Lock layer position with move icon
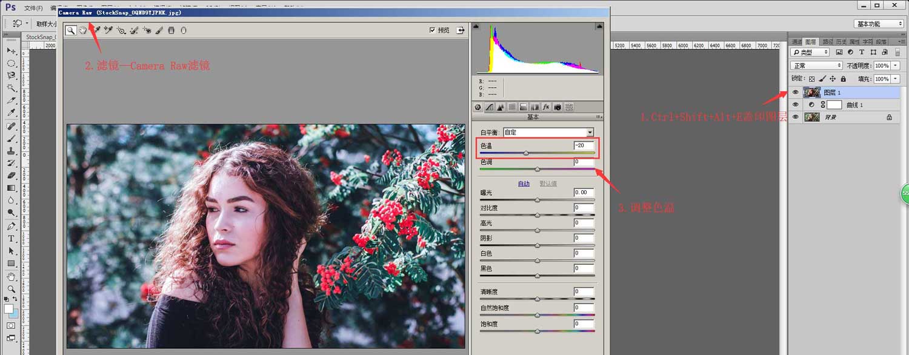This screenshot has height=355, width=909. 833,79
